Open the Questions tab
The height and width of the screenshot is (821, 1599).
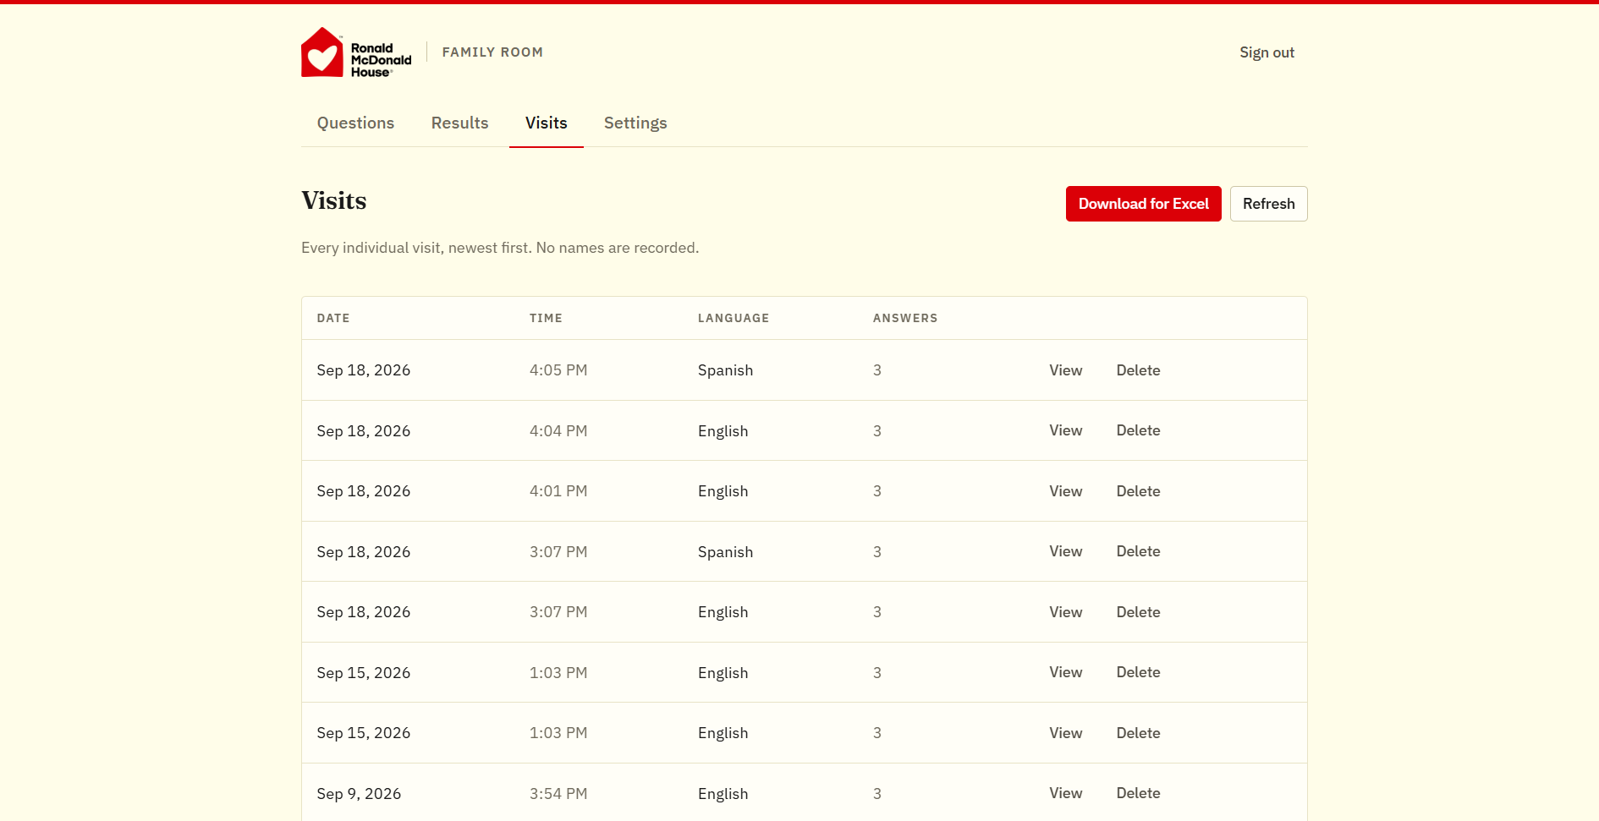(x=355, y=123)
